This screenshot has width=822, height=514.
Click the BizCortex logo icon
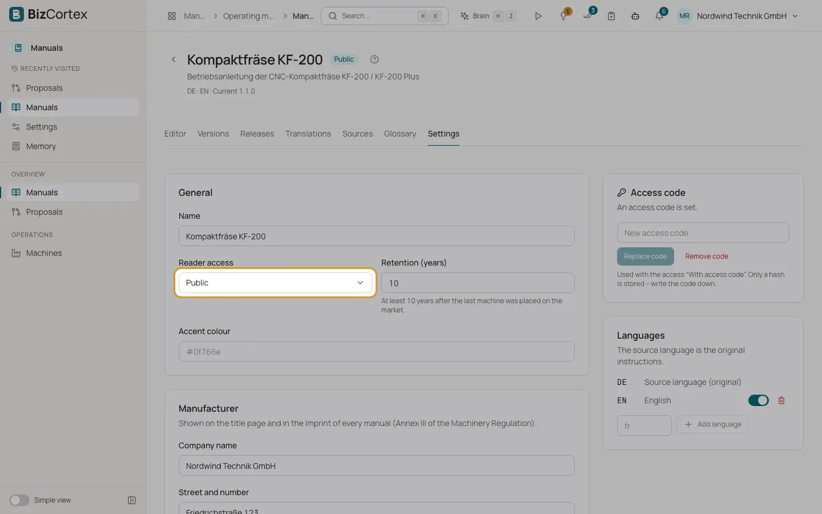(x=17, y=14)
